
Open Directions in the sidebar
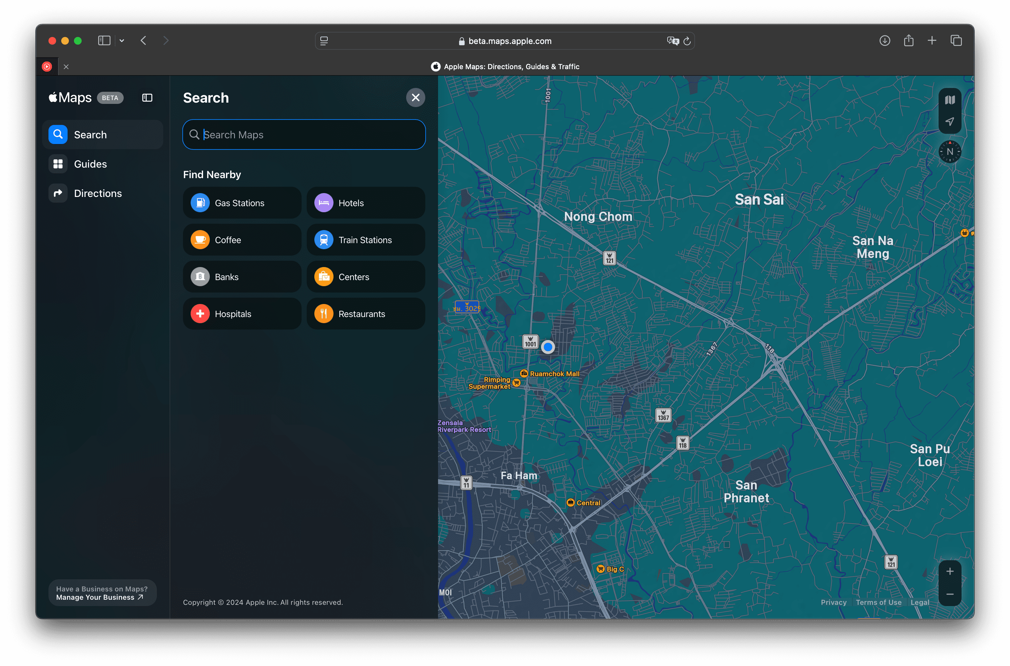tap(98, 193)
